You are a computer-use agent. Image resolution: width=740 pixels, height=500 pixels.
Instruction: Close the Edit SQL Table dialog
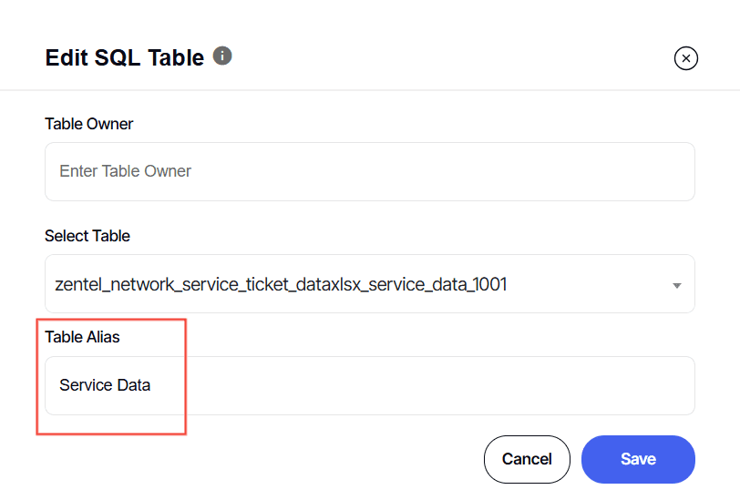click(685, 58)
